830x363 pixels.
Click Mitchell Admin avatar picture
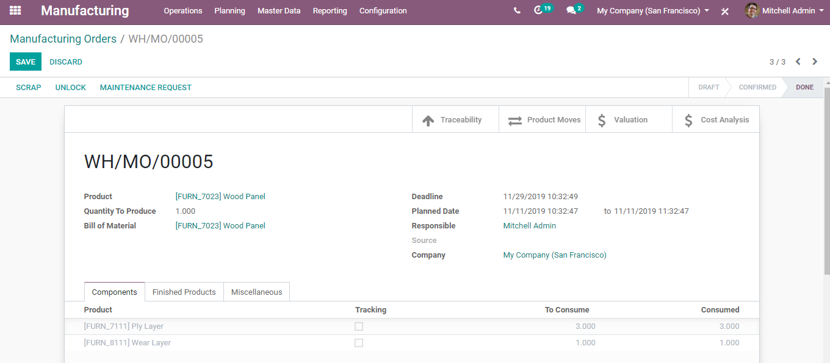tap(752, 10)
